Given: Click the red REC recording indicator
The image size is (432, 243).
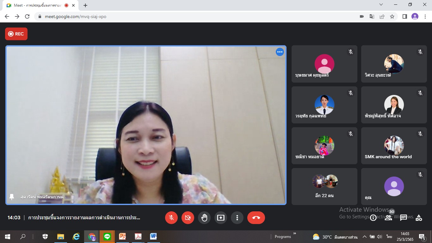Looking at the screenshot, I should [16, 34].
